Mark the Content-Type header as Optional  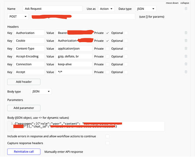[126, 49]
